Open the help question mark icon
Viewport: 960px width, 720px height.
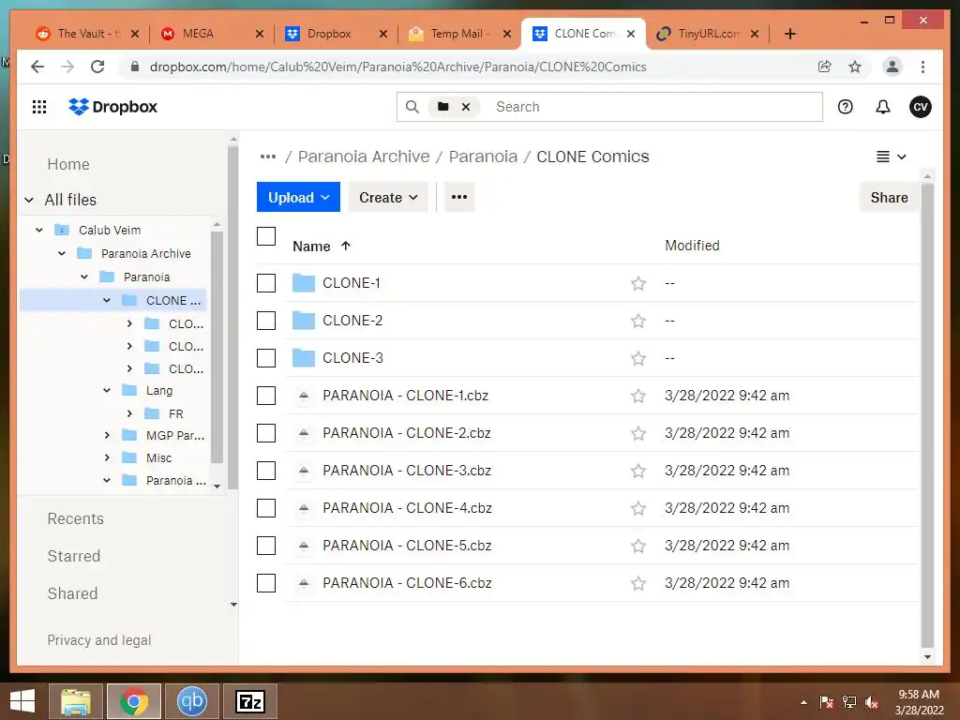pos(845,107)
